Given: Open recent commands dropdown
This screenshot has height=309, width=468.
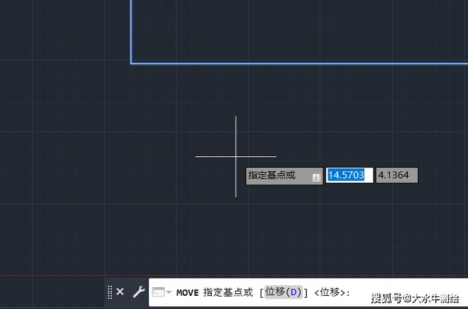Looking at the screenshot, I should coord(162,292).
